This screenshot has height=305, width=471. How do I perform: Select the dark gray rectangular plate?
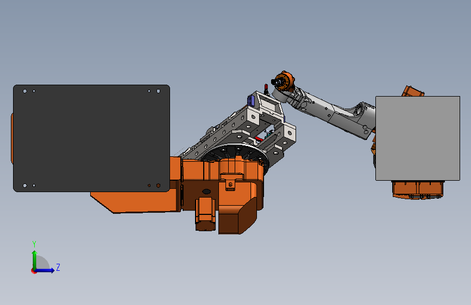coord(91,138)
